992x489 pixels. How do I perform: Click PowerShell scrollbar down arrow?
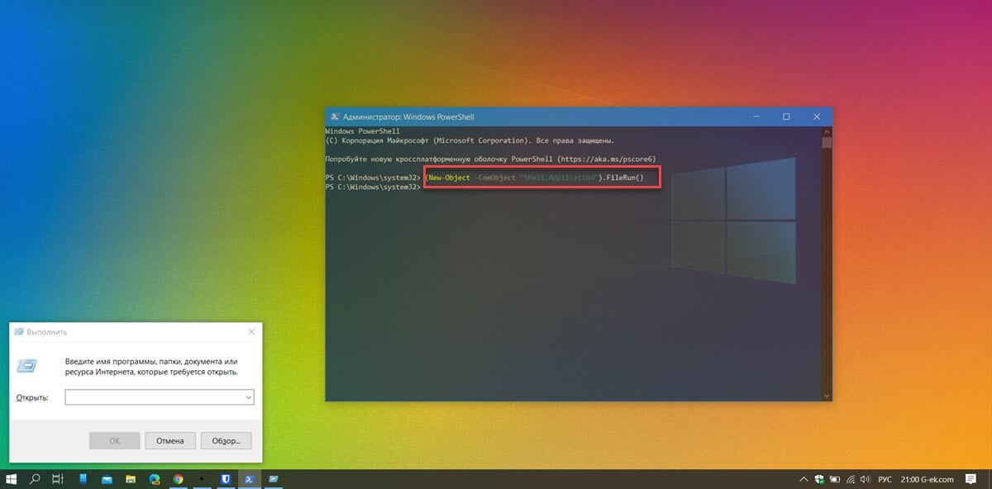click(827, 396)
